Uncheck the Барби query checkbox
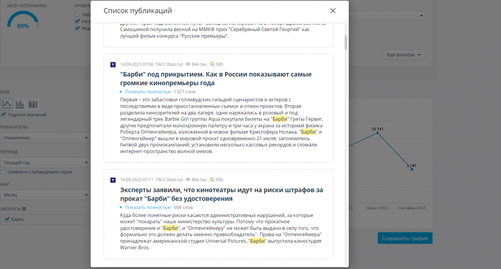Screen dimensions: 501x269 (7, 220)
